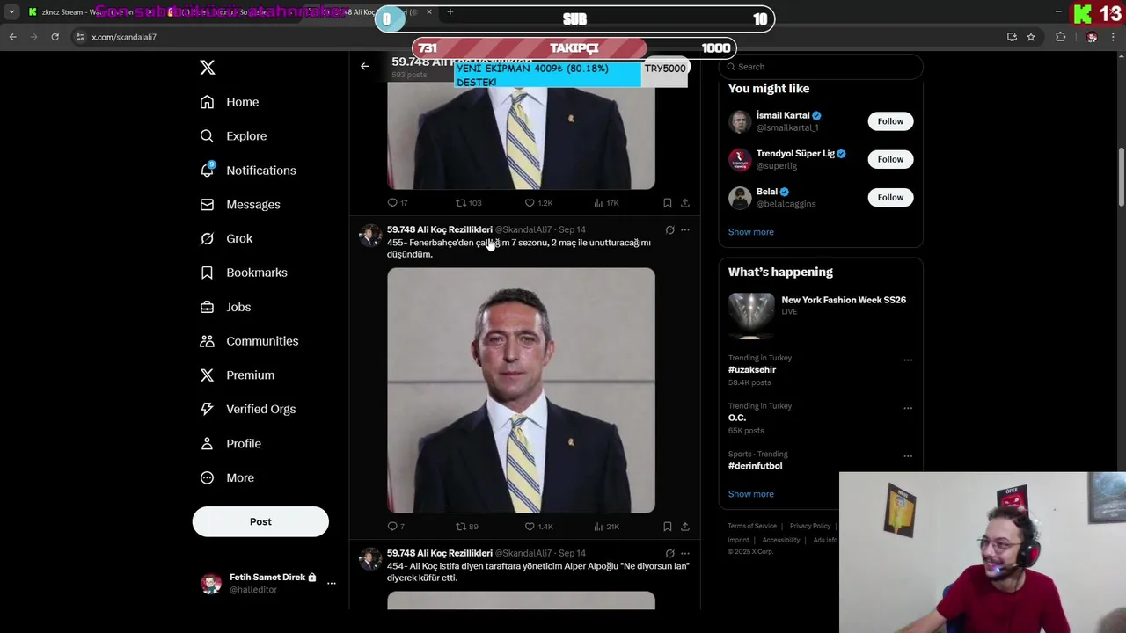Open Grok
This screenshot has width=1126, height=633.
coord(225,239)
